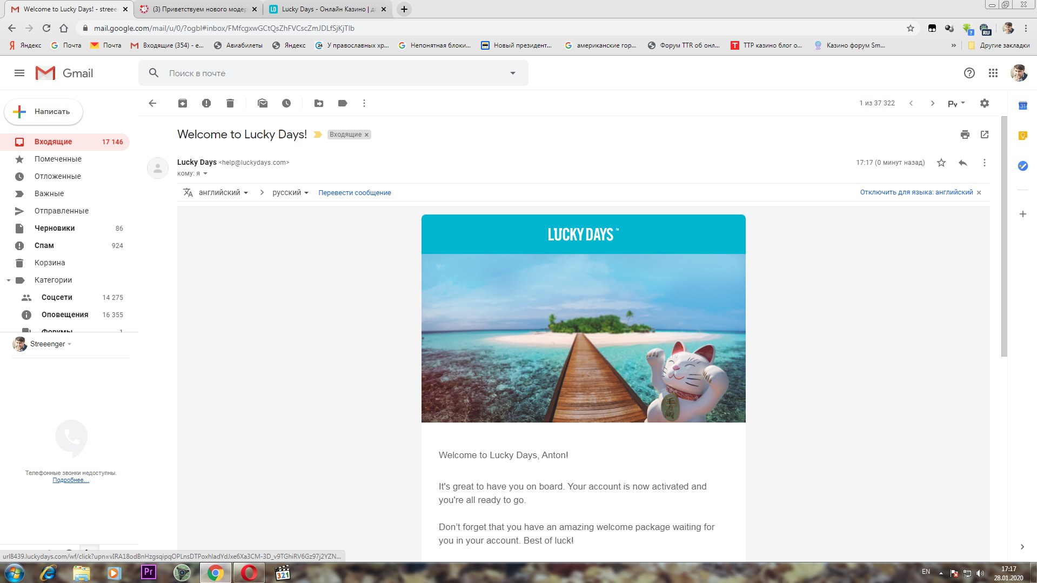Open input tools language dropdown
Image resolution: width=1037 pixels, height=583 pixels.
click(x=956, y=103)
